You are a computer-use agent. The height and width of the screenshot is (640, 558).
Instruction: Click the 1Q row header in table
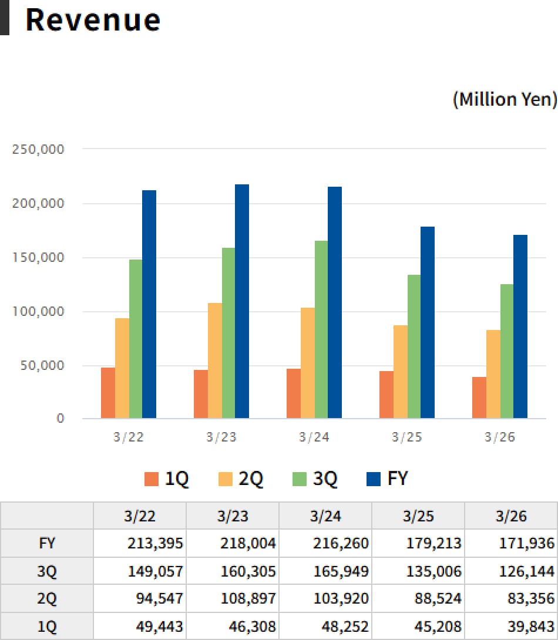pyautogui.click(x=47, y=626)
